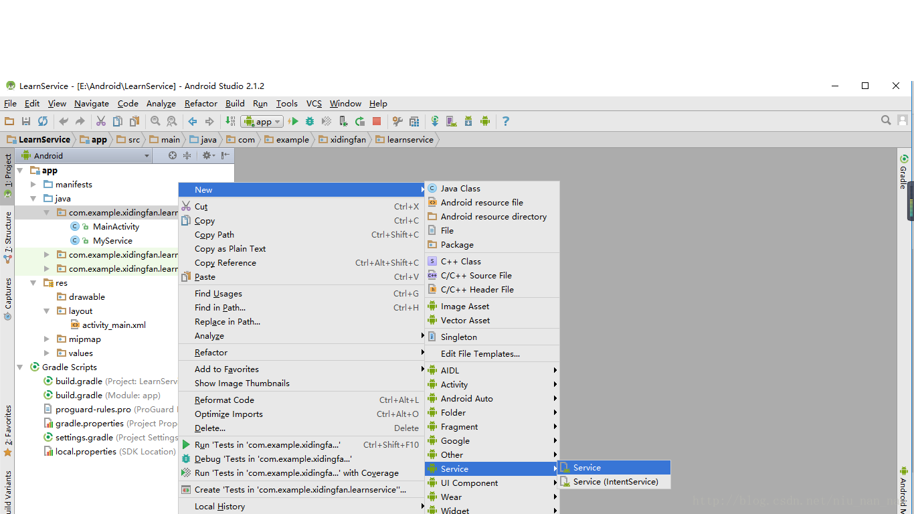The height and width of the screenshot is (514, 914).
Task: Select Fragment in New submenu
Action: [492, 427]
